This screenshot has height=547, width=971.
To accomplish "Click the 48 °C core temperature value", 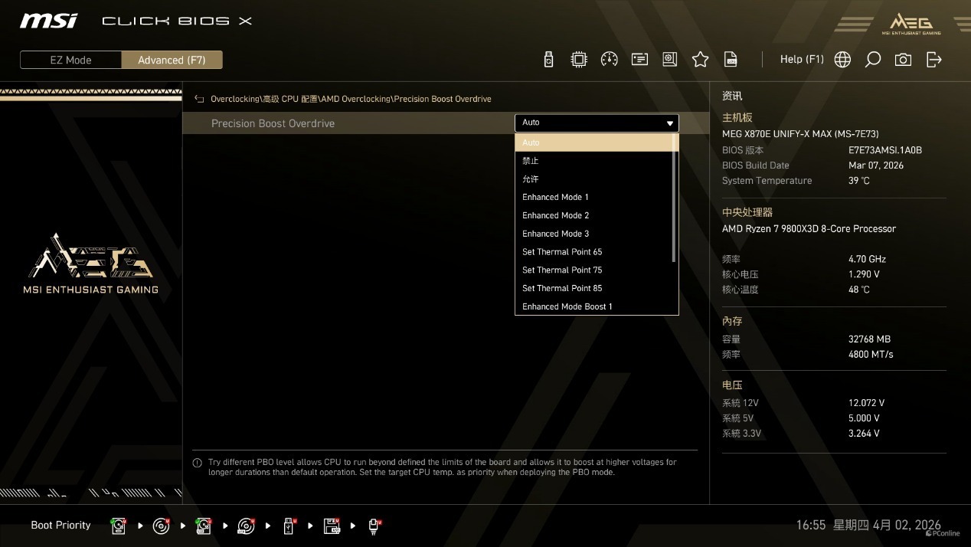I will (859, 290).
